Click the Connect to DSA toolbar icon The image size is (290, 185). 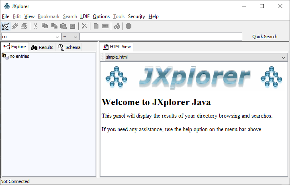6,26
